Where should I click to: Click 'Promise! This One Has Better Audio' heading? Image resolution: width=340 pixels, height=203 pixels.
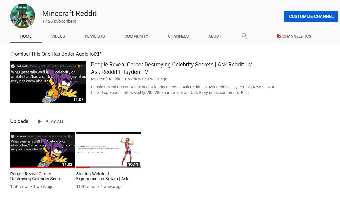click(56, 54)
